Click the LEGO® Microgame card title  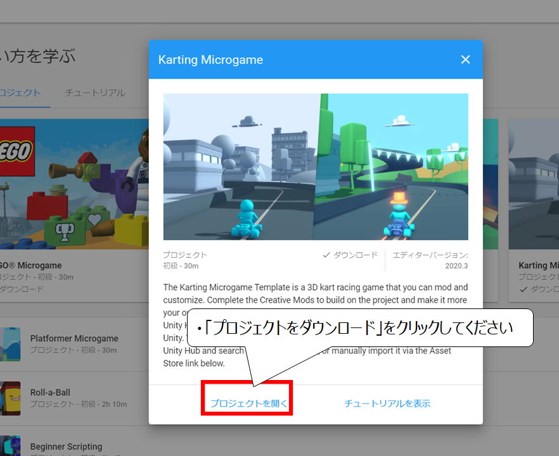[x=30, y=265]
